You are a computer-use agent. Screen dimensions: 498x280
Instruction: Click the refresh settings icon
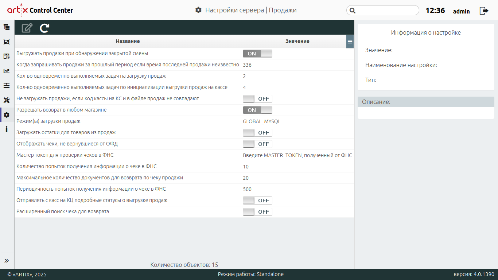44,28
